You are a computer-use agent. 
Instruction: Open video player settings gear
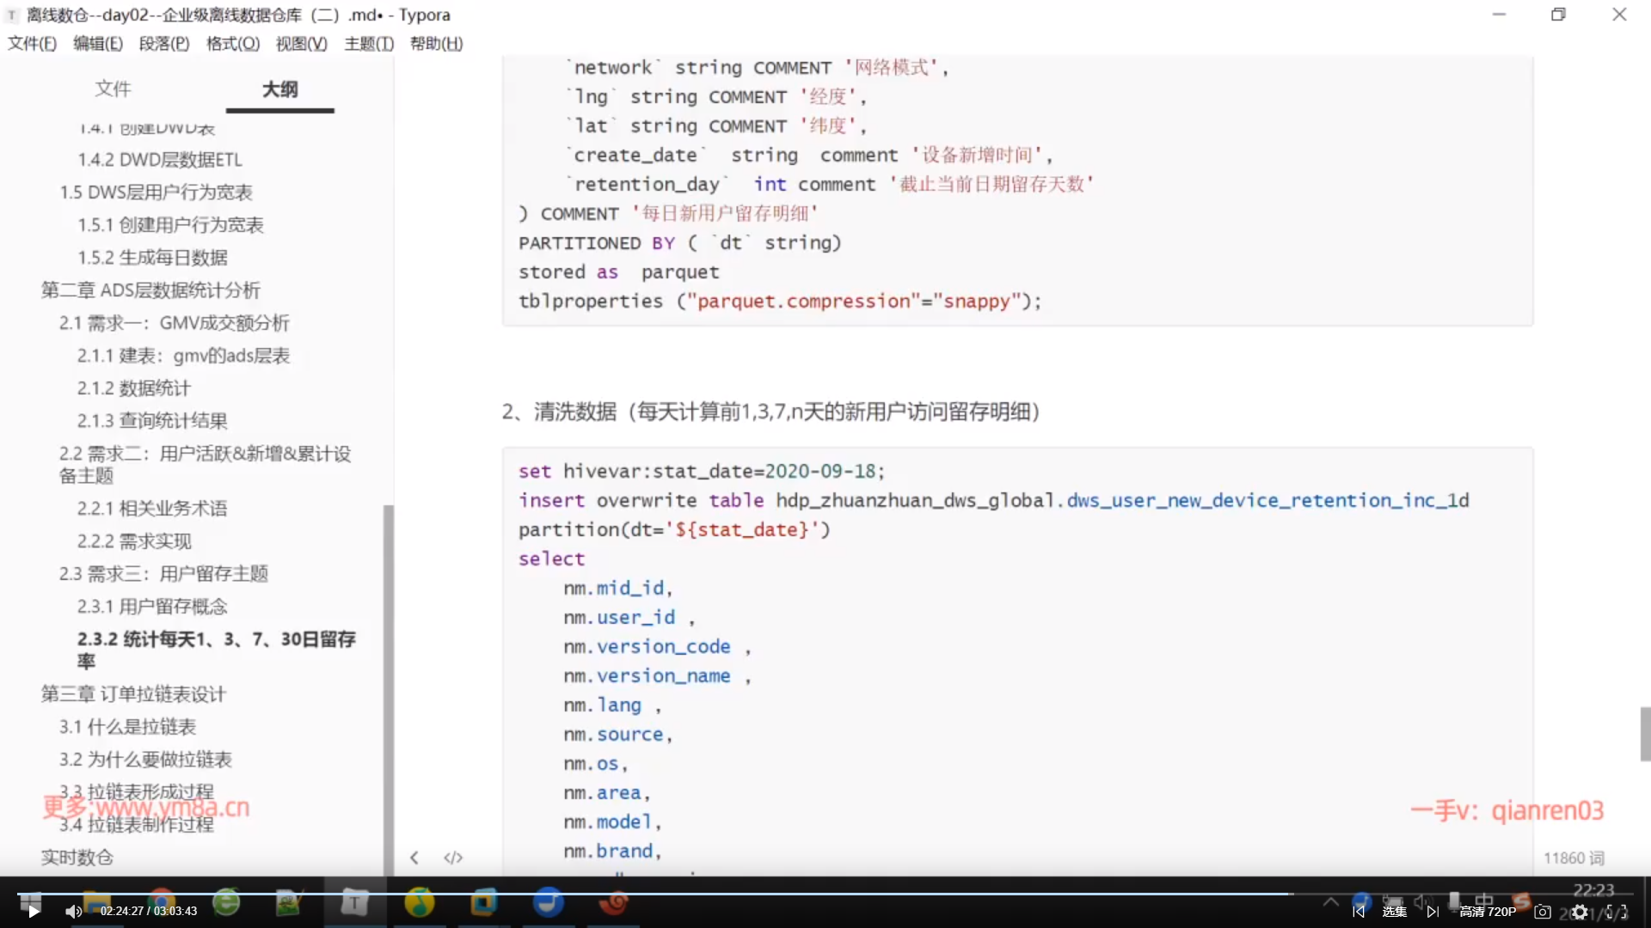(x=1580, y=912)
